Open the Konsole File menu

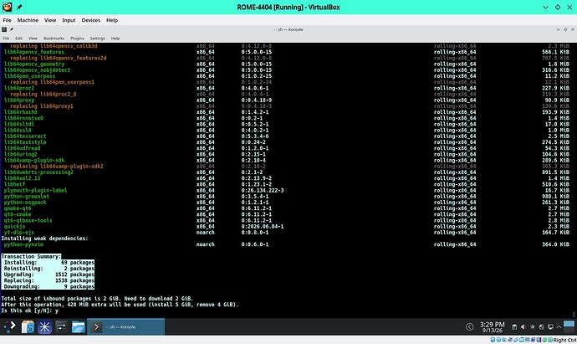click(x=6, y=39)
